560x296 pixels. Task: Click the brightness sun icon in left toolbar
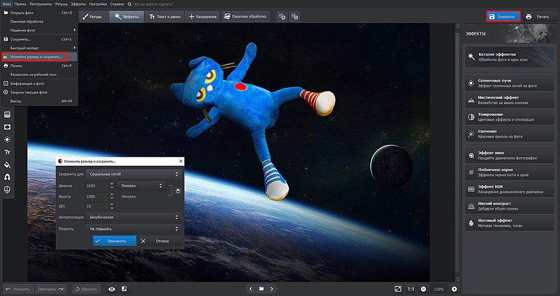[x=7, y=139]
